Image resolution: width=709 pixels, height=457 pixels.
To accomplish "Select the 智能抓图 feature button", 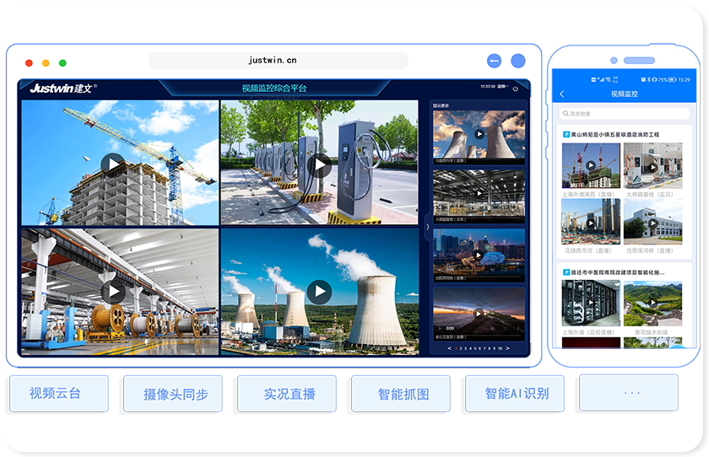I will coord(402,394).
